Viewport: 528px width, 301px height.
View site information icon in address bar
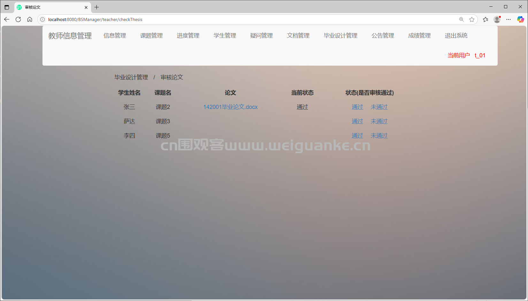click(x=42, y=19)
